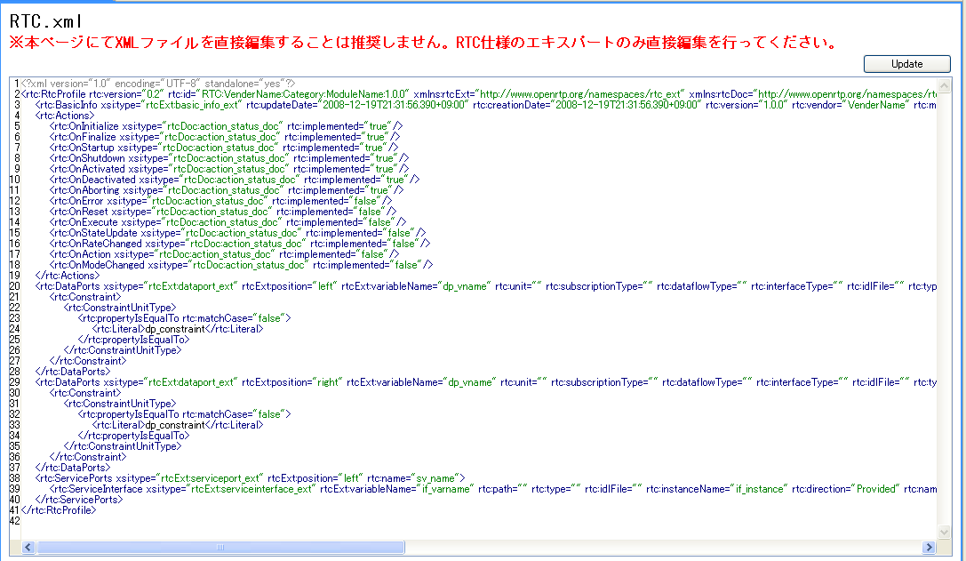Click the RTC.xml page heading

(46, 21)
